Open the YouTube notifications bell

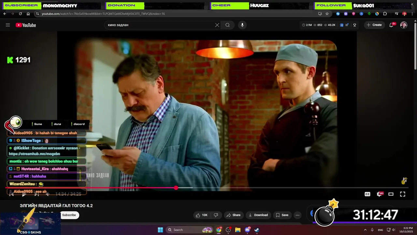(392, 25)
